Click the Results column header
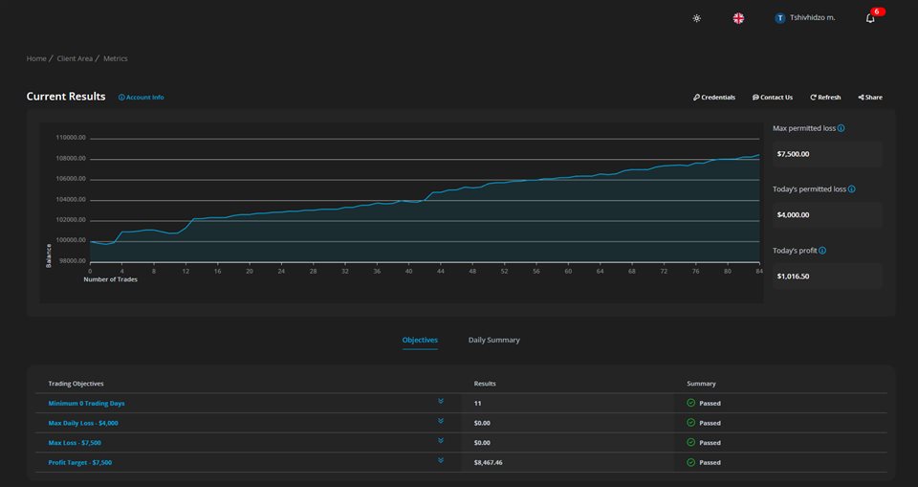Viewport: 918px width, 487px height. pos(485,384)
